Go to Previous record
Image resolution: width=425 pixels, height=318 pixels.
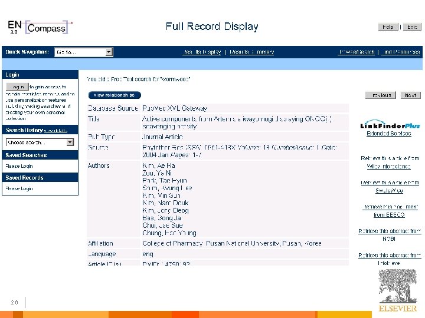(381, 95)
